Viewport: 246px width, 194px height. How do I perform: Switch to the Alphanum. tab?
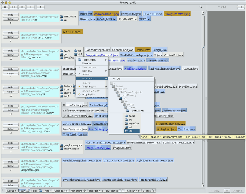coord(78,191)
